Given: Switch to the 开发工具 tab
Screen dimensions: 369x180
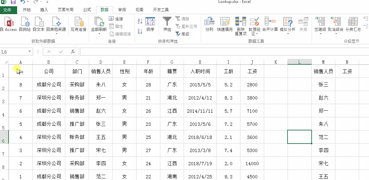Looking at the screenshot, I should tap(161, 10).
